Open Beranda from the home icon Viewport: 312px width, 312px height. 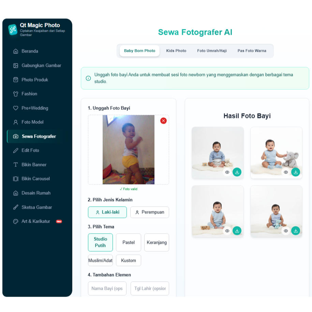[16, 51]
